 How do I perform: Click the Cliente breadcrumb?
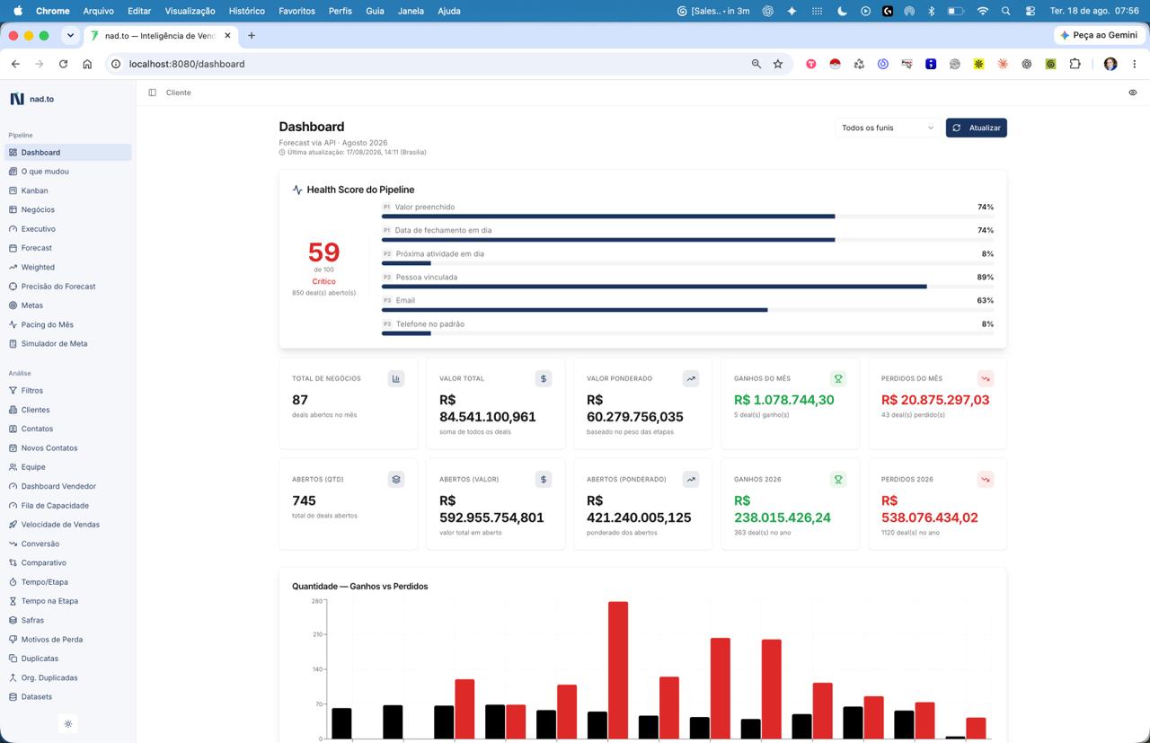click(x=178, y=93)
